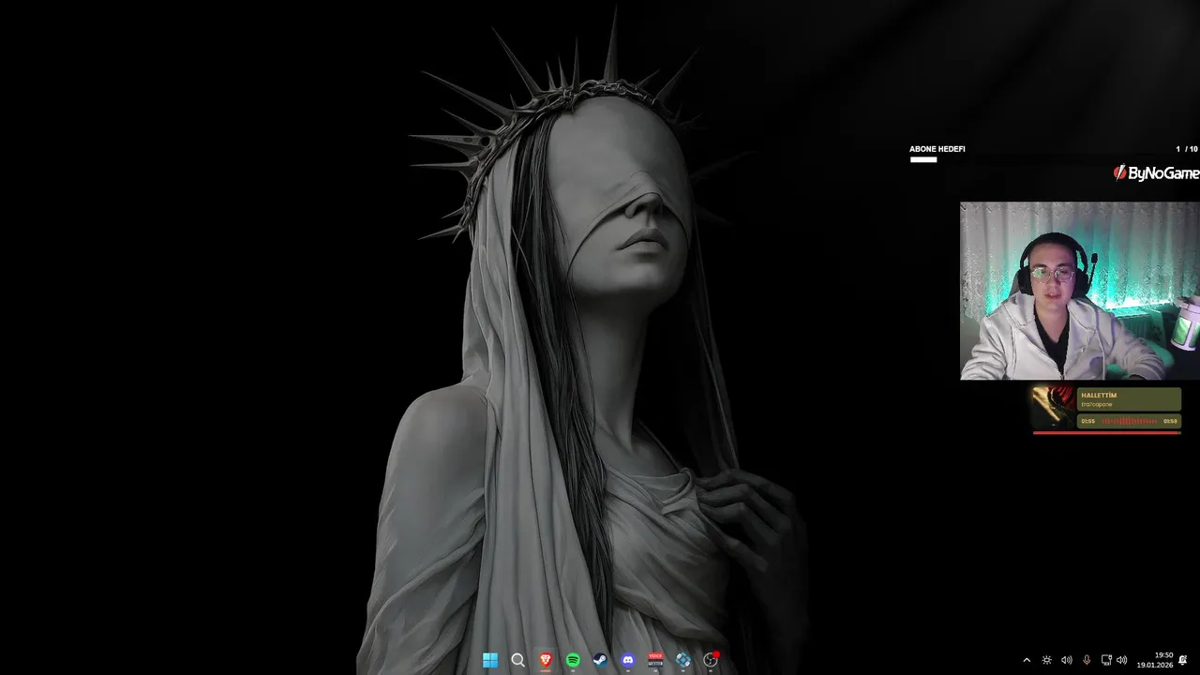Open the blue gear app on taskbar

(683, 660)
